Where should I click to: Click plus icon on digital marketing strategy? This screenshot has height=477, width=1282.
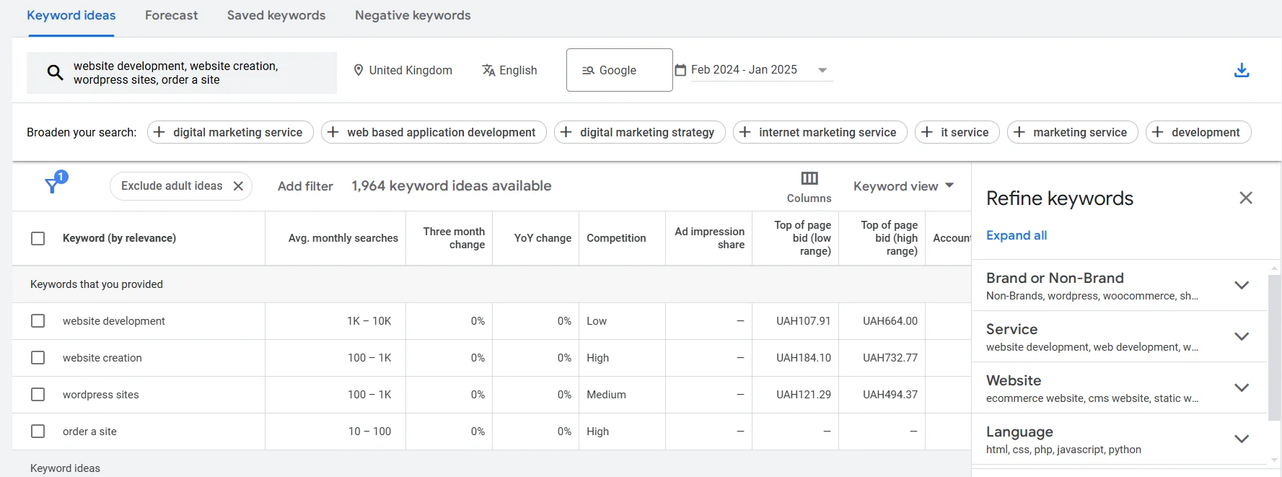566,132
